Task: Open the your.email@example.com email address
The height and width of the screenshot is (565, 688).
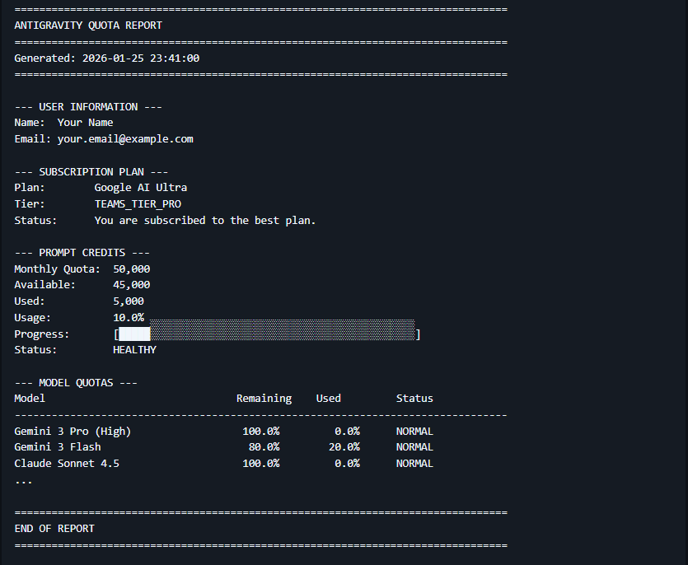Action: point(125,139)
